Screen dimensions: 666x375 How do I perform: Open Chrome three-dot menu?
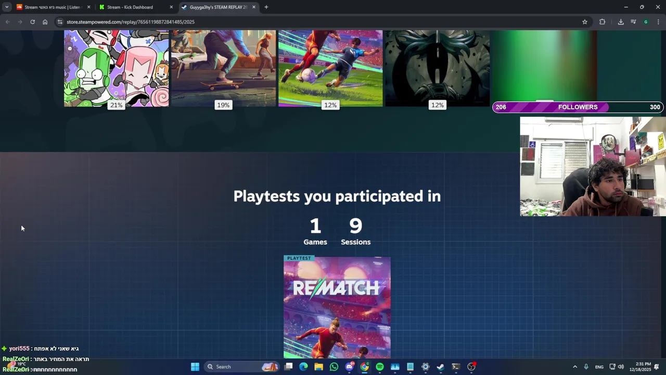click(658, 22)
